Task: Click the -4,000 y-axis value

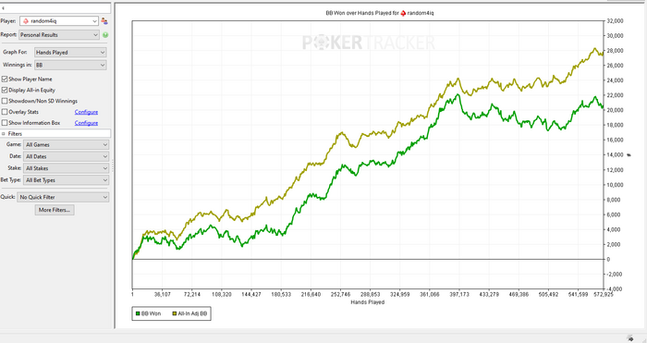Action: 615,289
